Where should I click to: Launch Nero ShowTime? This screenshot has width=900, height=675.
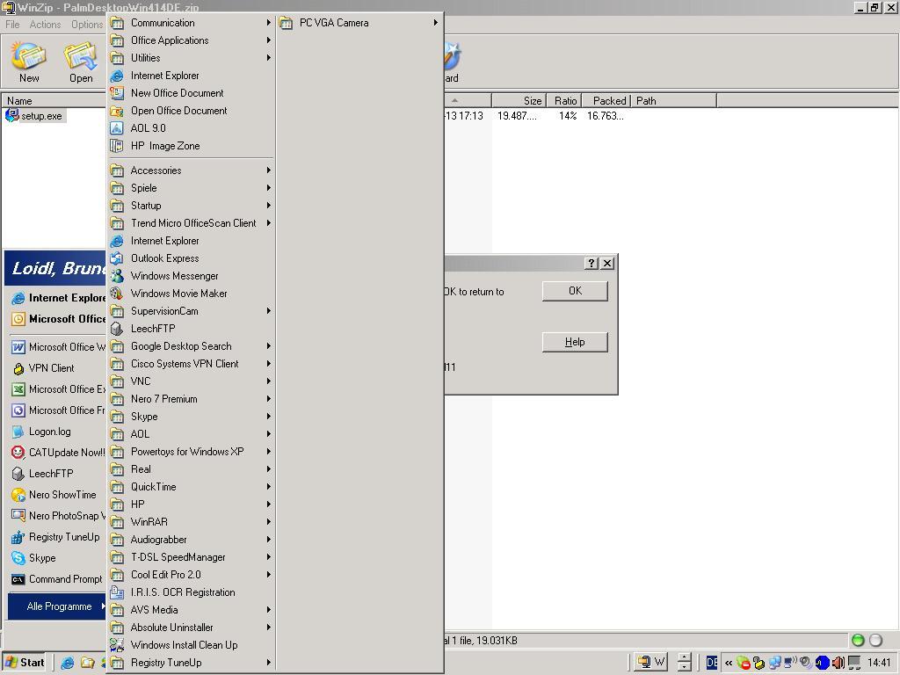pyautogui.click(x=57, y=495)
